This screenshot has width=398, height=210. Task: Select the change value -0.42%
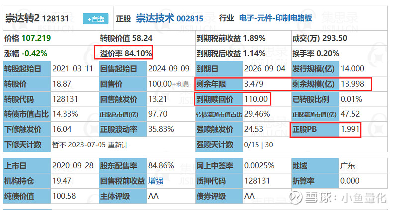click(x=34, y=53)
